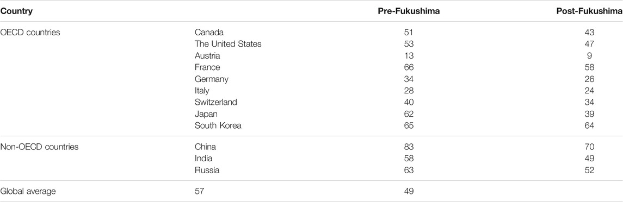Select the China row label

point(206,147)
